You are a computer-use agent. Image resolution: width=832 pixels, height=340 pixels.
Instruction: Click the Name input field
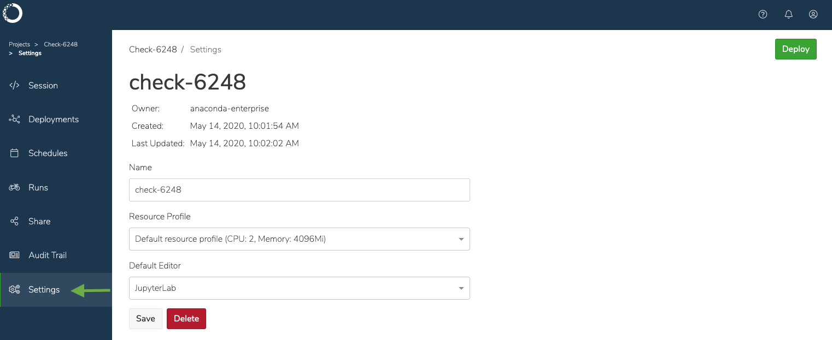[x=300, y=190]
